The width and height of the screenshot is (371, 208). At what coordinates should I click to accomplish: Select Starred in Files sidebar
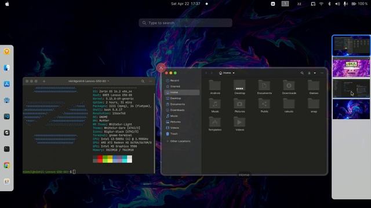181,87
